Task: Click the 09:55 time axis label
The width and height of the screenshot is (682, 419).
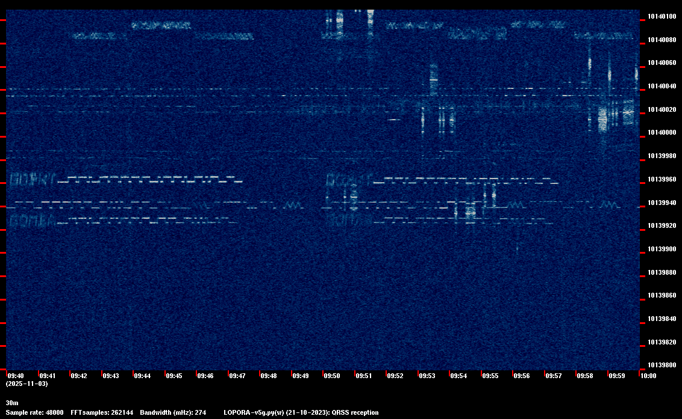Action: [490, 376]
